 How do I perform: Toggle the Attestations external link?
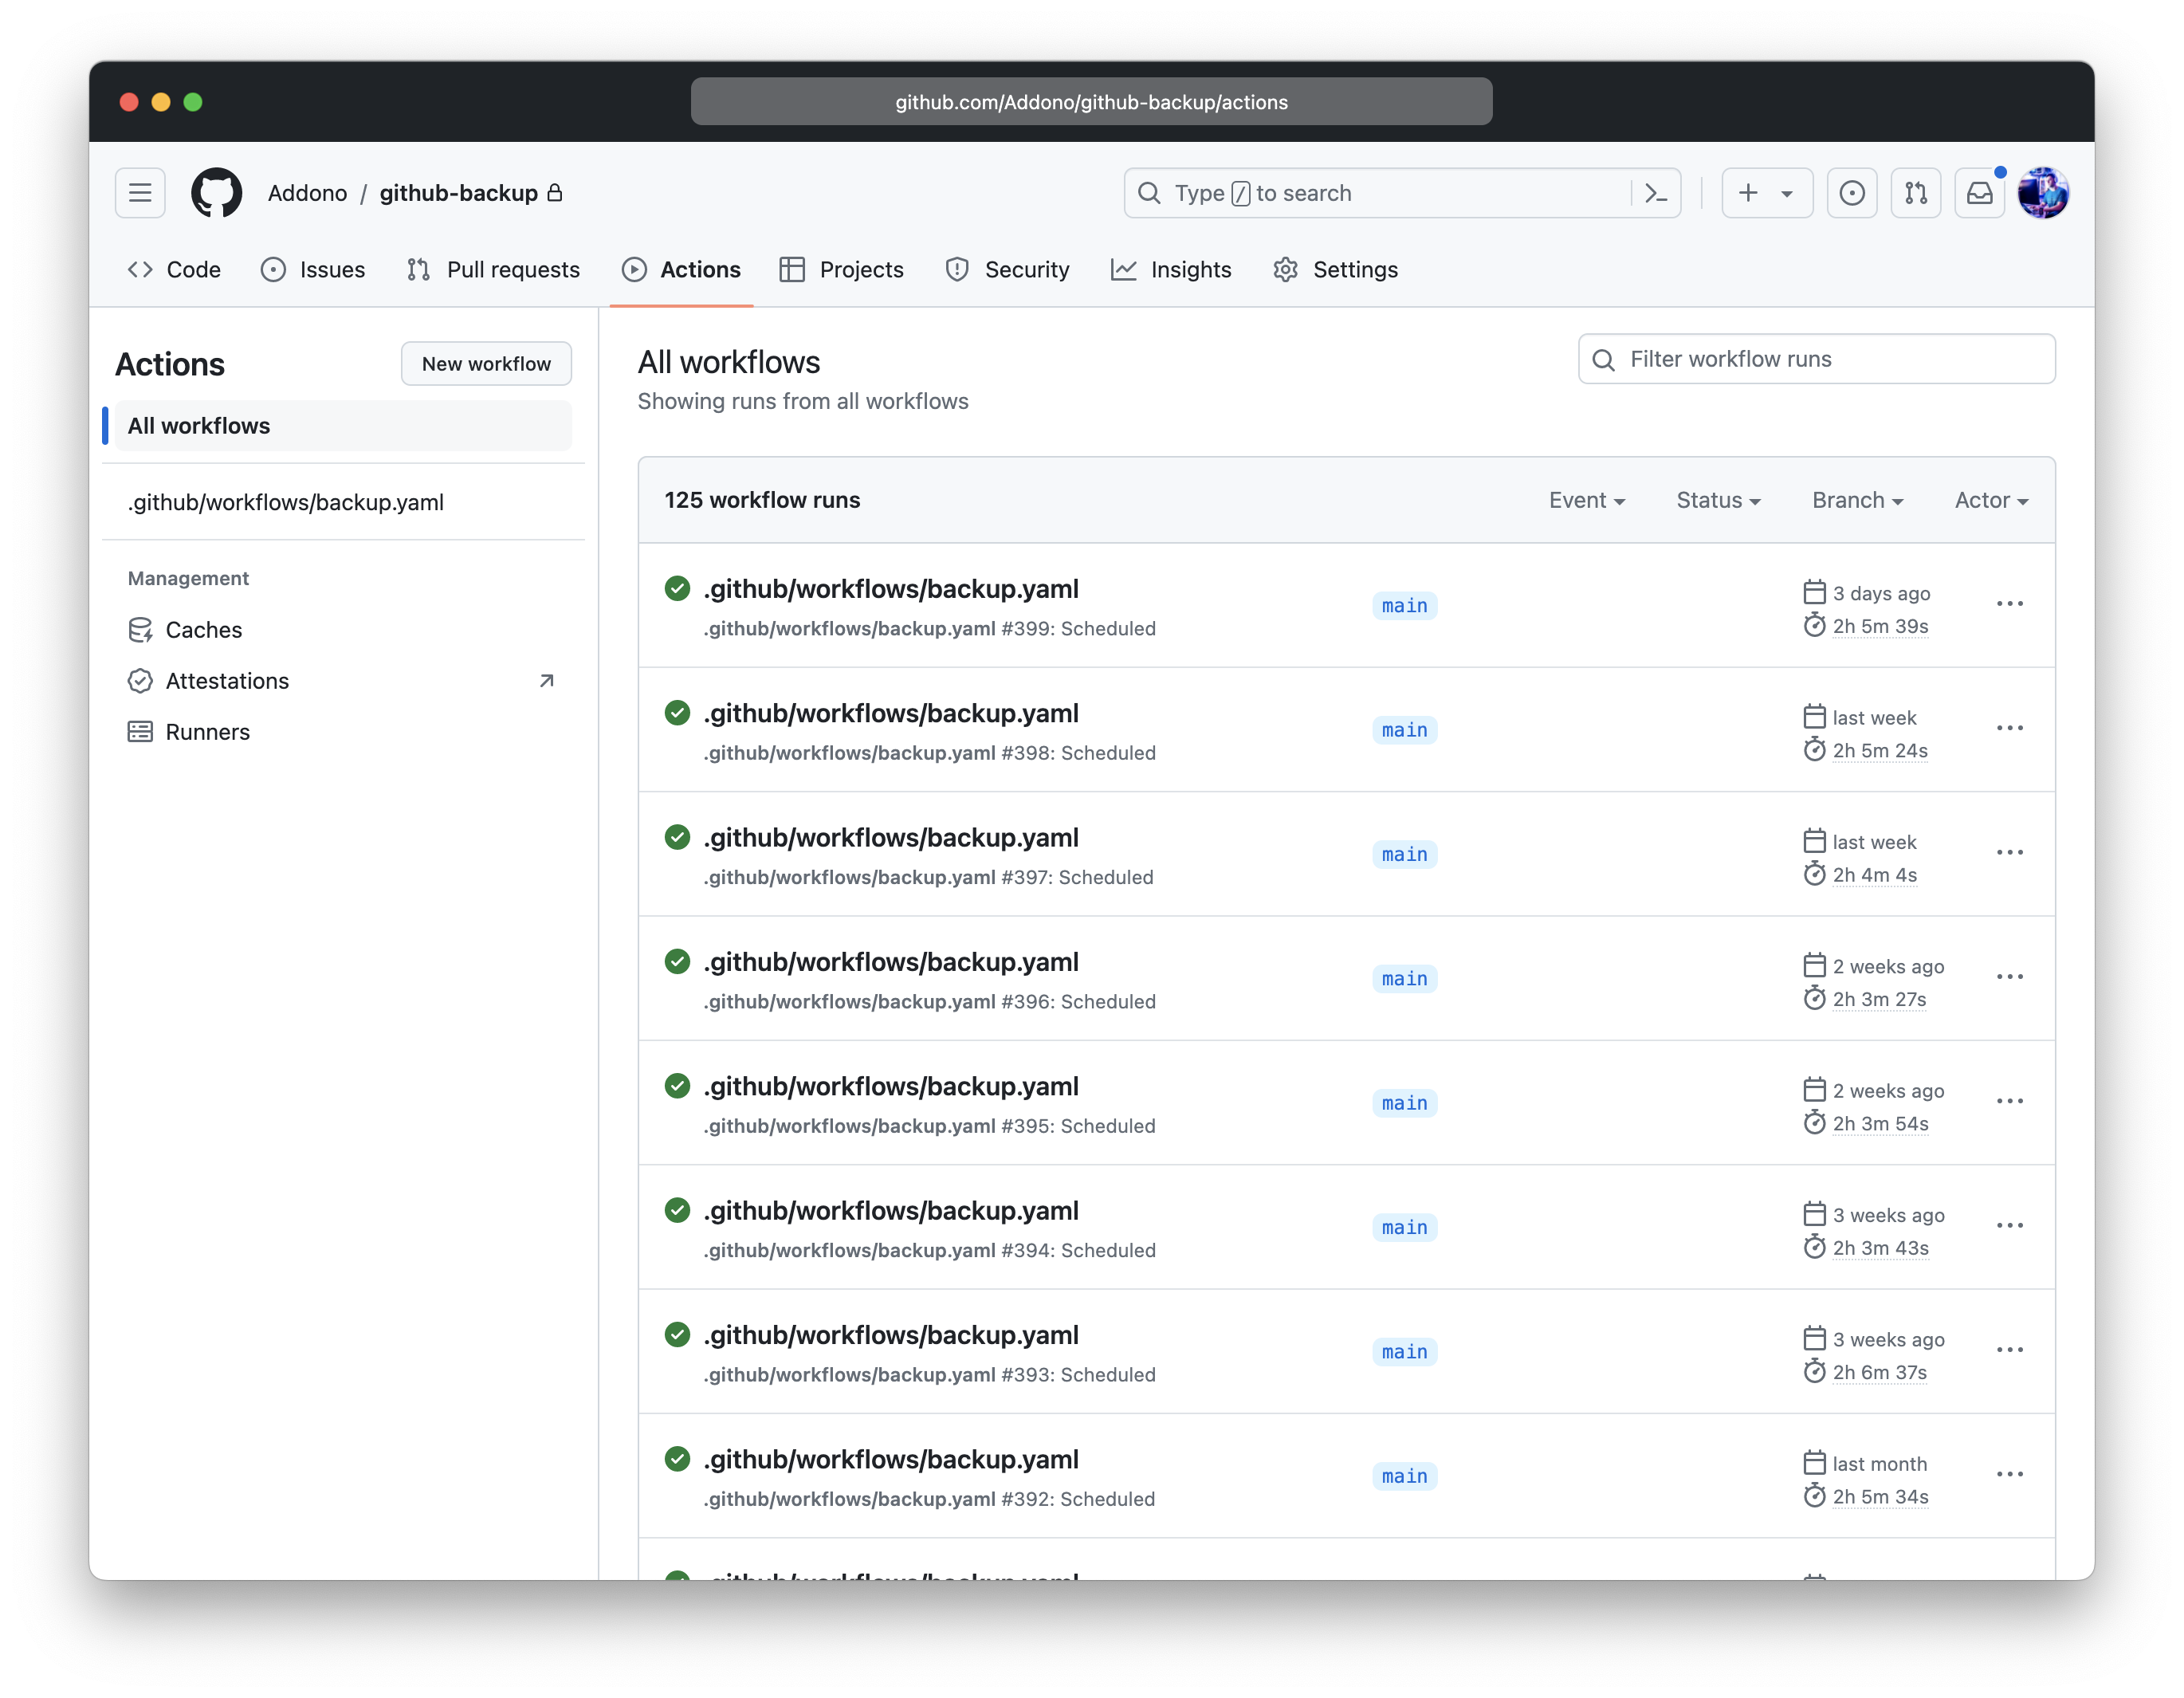tap(548, 679)
